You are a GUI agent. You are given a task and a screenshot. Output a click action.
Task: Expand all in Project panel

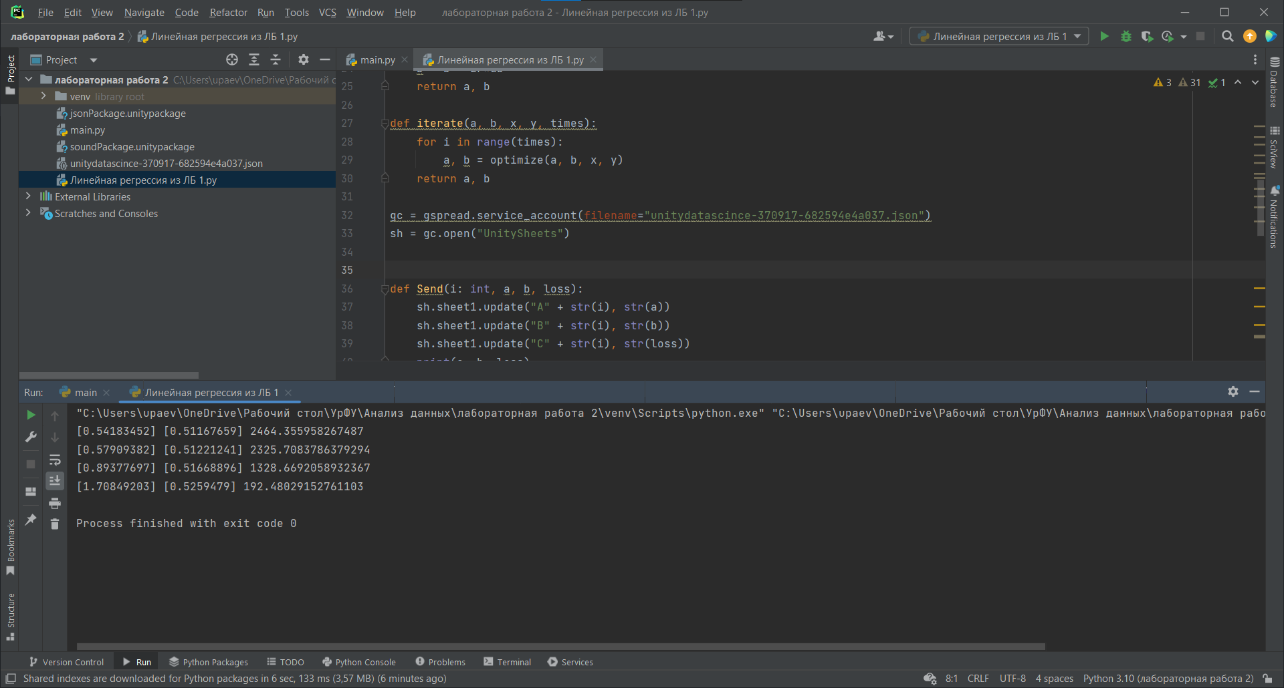254,59
